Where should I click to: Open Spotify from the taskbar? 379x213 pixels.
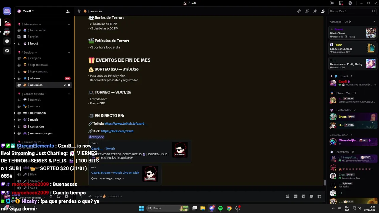point(220,208)
